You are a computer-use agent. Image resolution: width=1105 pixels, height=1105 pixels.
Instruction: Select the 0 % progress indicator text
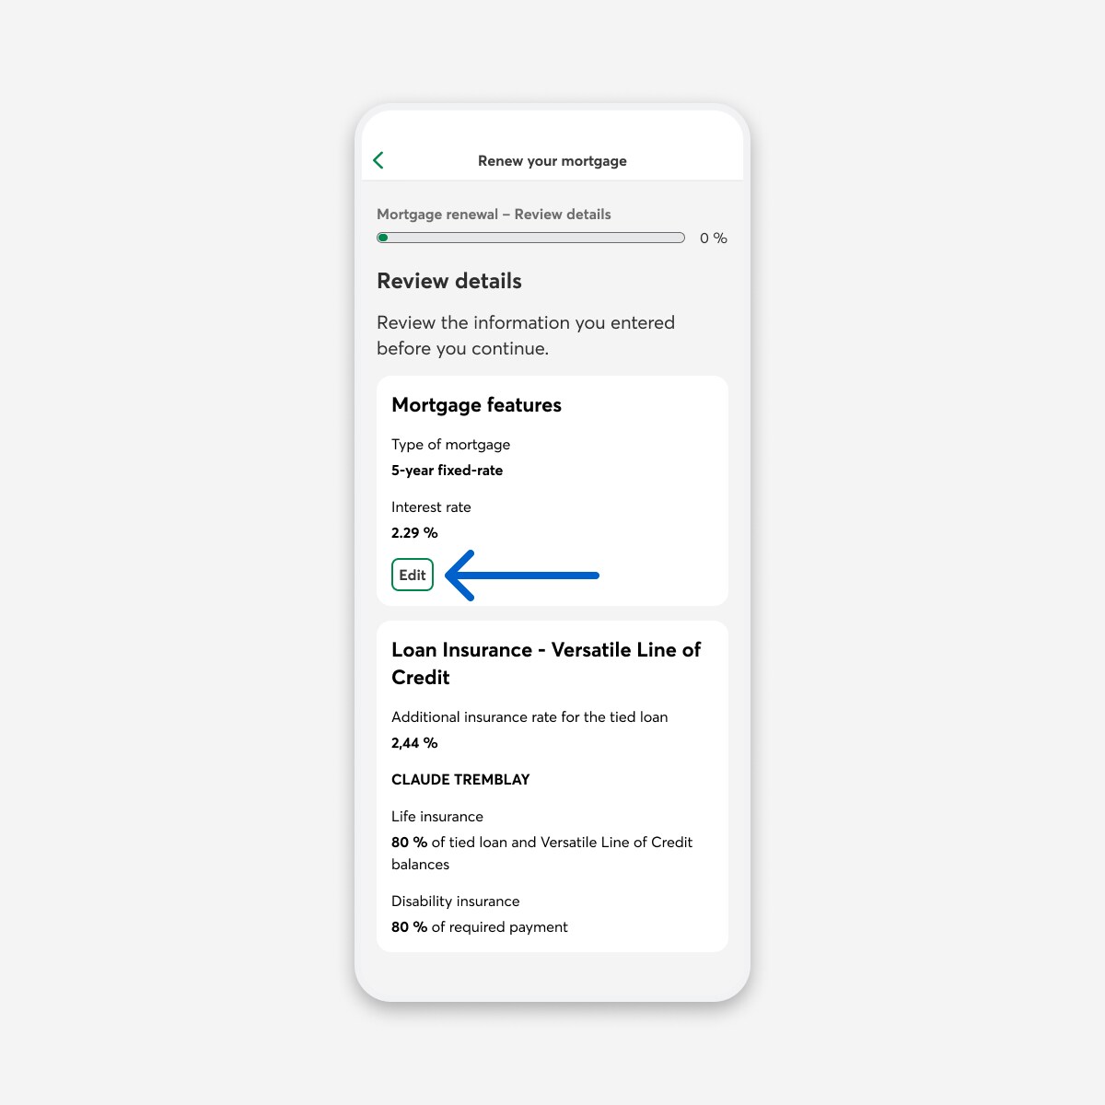pyautogui.click(x=713, y=238)
